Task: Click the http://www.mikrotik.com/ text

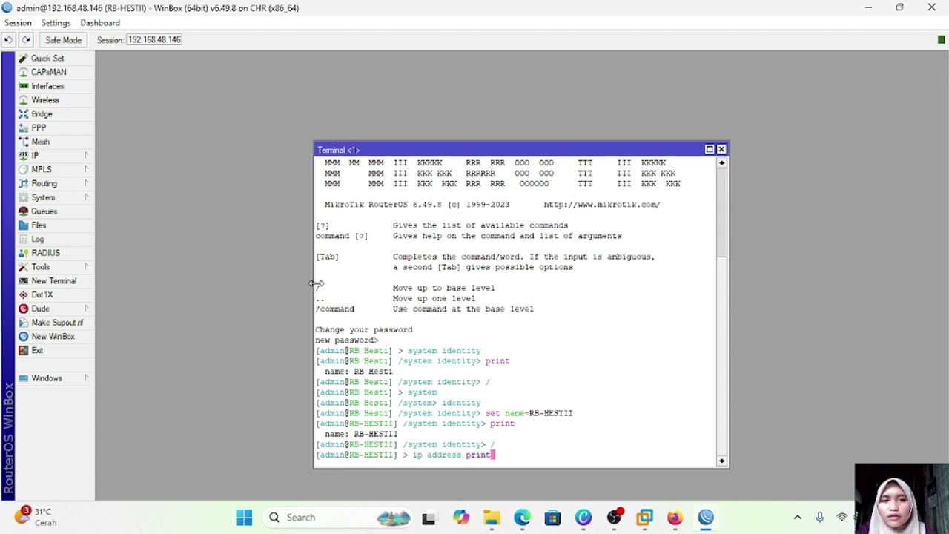Action: [601, 205]
